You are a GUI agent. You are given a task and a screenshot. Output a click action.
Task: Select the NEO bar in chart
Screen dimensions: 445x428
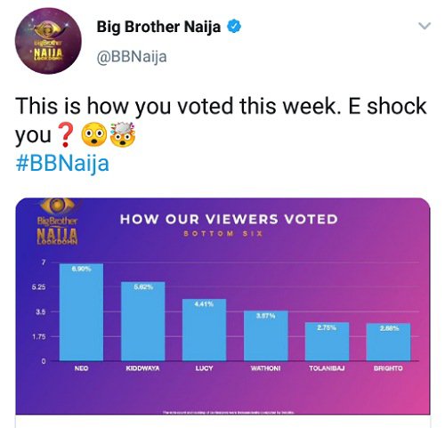tap(81, 312)
